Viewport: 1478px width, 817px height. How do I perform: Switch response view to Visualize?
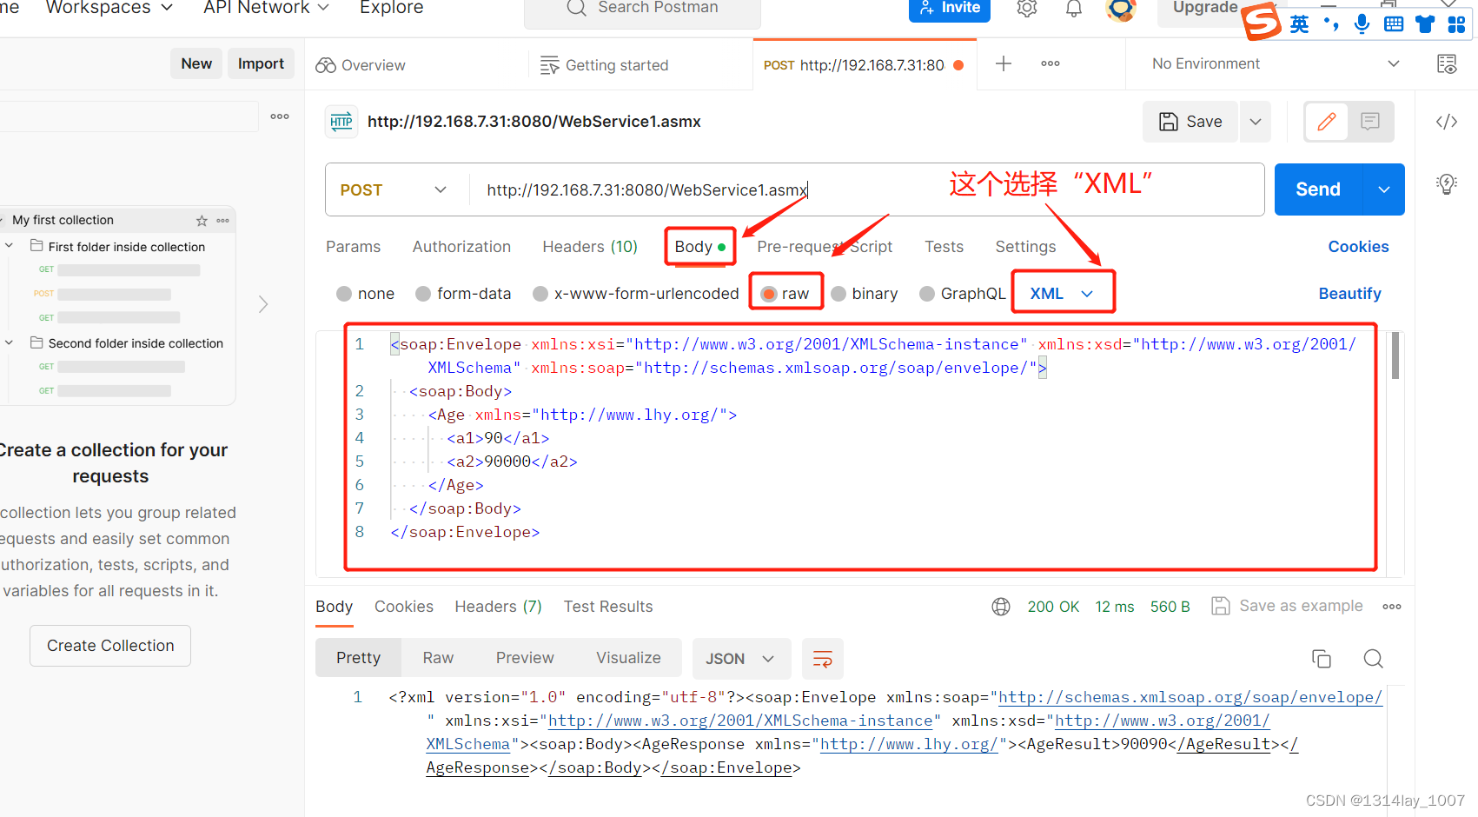[x=628, y=658]
